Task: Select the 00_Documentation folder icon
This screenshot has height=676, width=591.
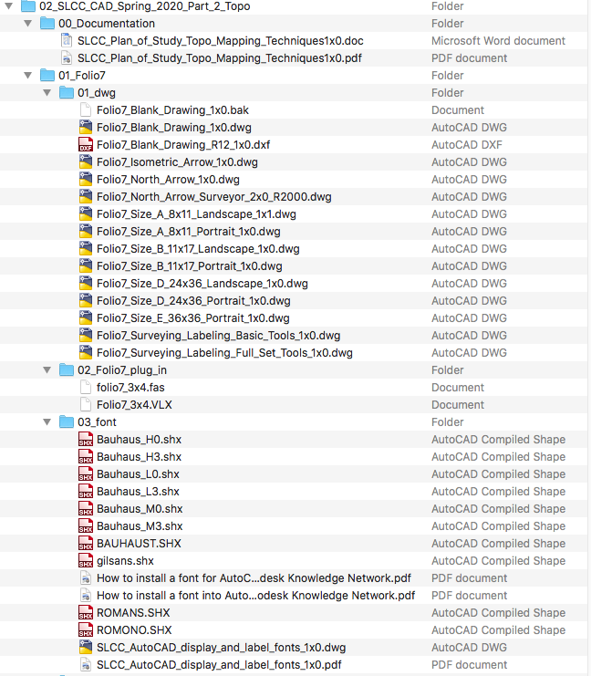Action: pos(47,24)
